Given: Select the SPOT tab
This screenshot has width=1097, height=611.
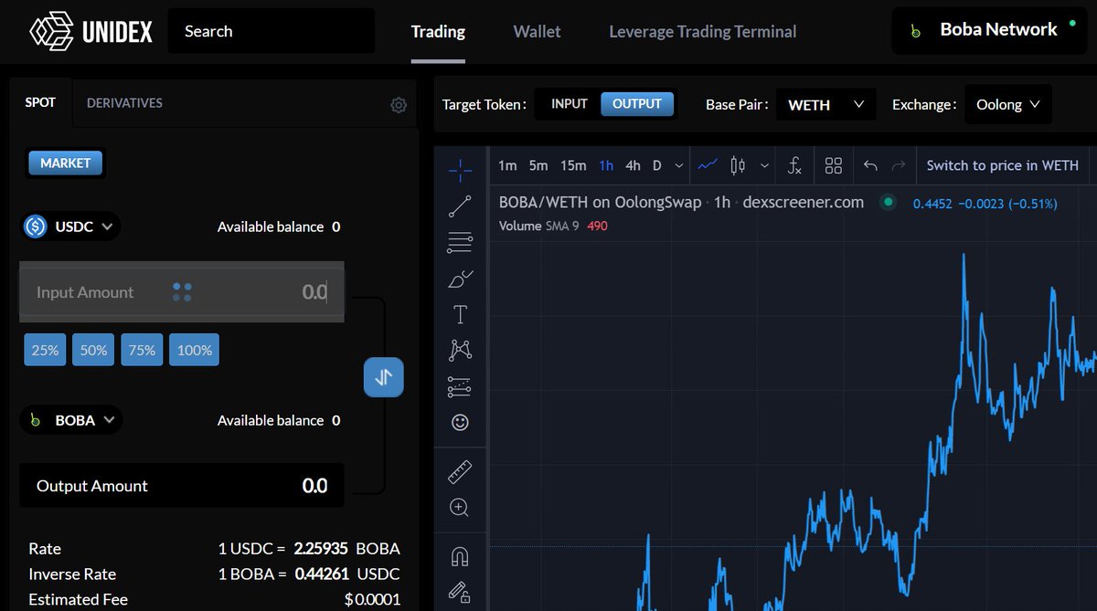Looking at the screenshot, I should [40, 102].
